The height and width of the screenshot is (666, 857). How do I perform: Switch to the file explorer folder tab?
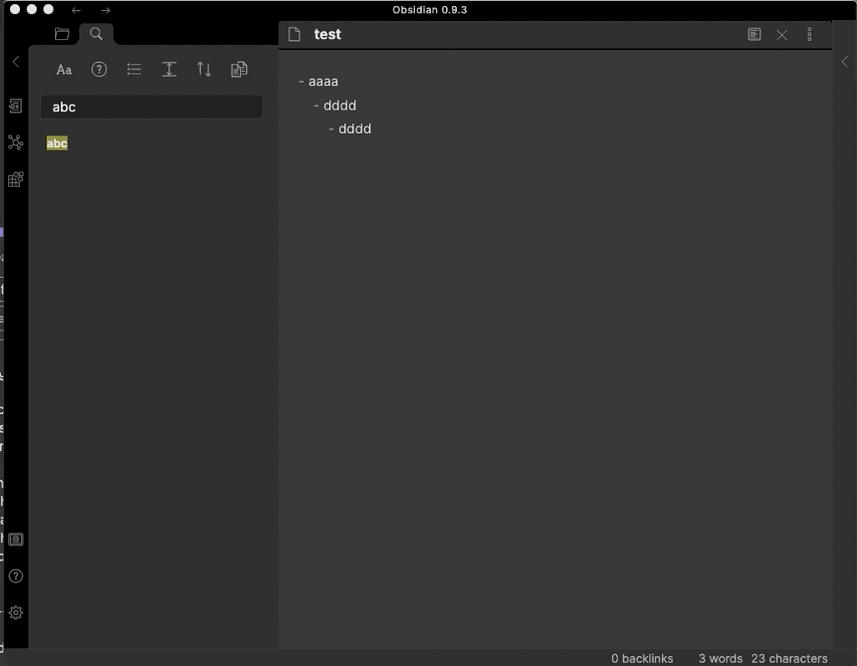coord(62,34)
